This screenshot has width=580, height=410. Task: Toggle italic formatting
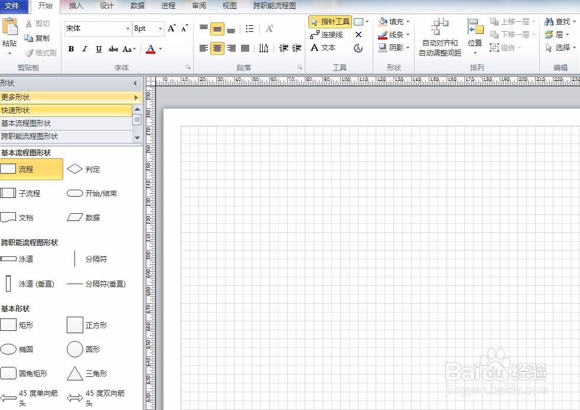(x=84, y=49)
